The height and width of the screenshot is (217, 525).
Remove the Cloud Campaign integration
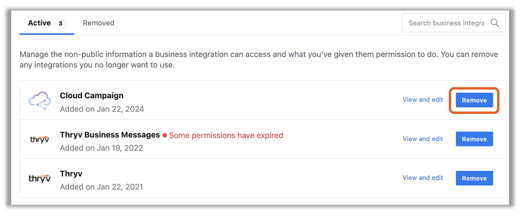pyautogui.click(x=474, y=100)
